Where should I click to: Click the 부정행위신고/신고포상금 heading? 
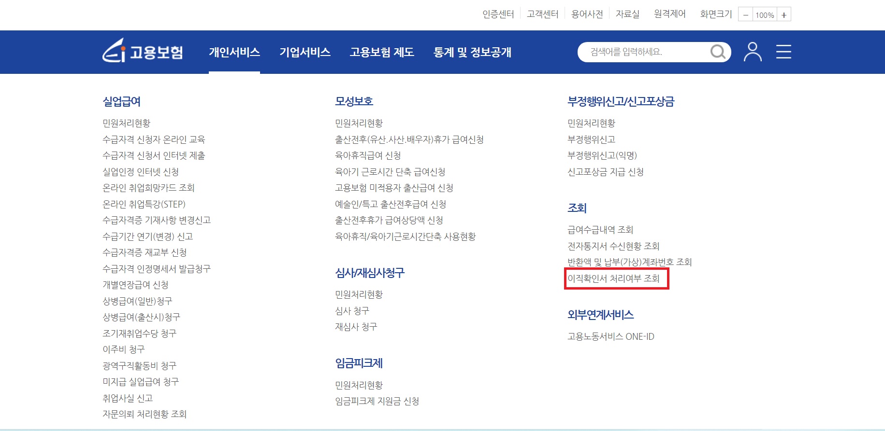tap(621, 101)
